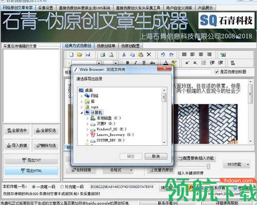Adjust the 插入关键词密度 slider handle
Screen dimensions: 257x205
click(208, 166)
